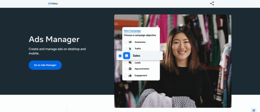Click the Ads Manager heading
This screenshot has height=112, width=260.
point(54,39)
